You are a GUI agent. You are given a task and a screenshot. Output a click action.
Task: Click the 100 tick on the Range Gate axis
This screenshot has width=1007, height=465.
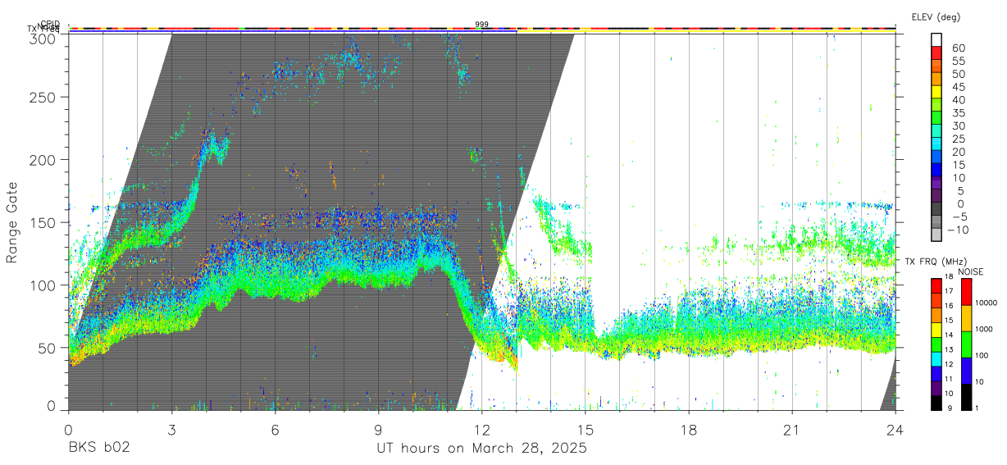coord(43,285)
